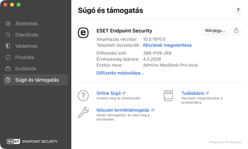Click the Online Súgó question mark icon
Image resolution: width=248 pixels, height=149 pixels.
[83, 96]
